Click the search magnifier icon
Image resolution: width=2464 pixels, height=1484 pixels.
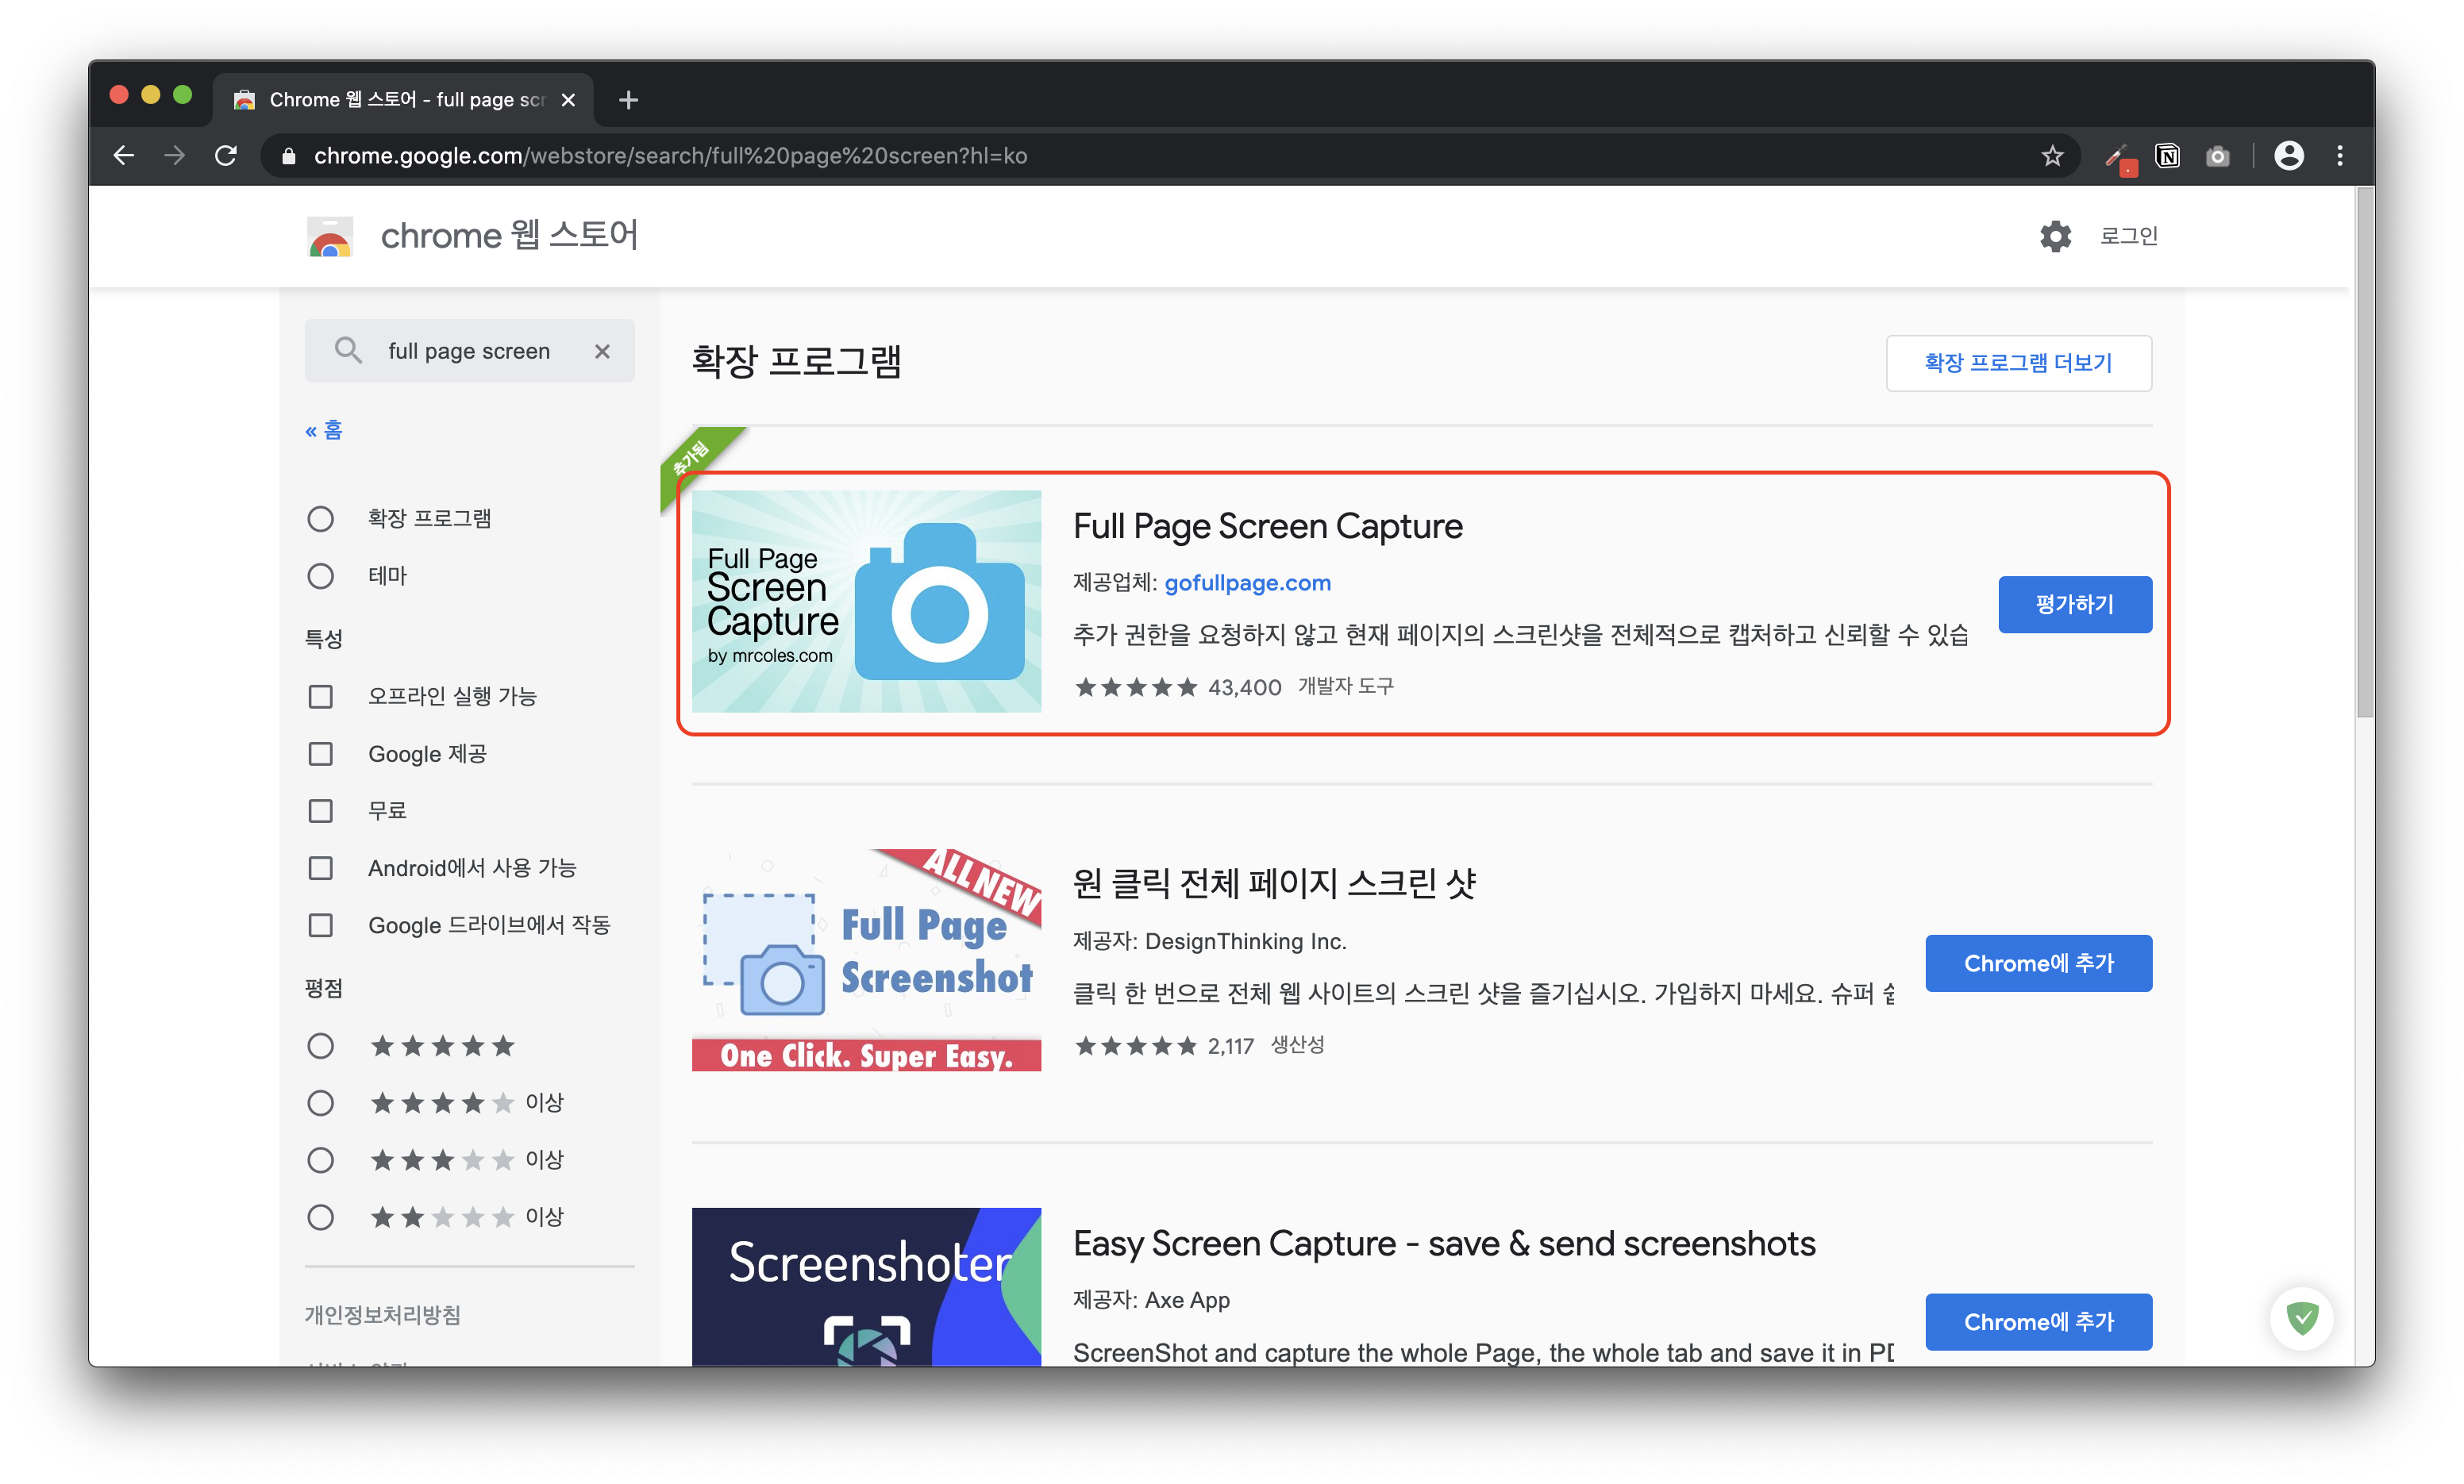[x=347, y=350]
